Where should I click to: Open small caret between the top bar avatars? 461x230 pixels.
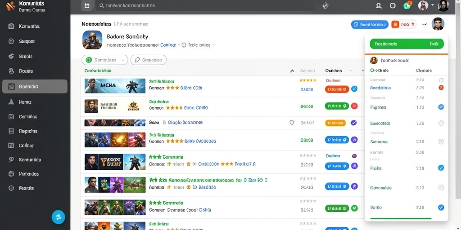click(433, 5)
